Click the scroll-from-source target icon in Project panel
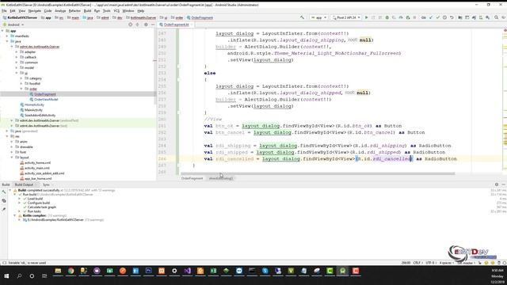507x285 pixels. click(130, 25)
